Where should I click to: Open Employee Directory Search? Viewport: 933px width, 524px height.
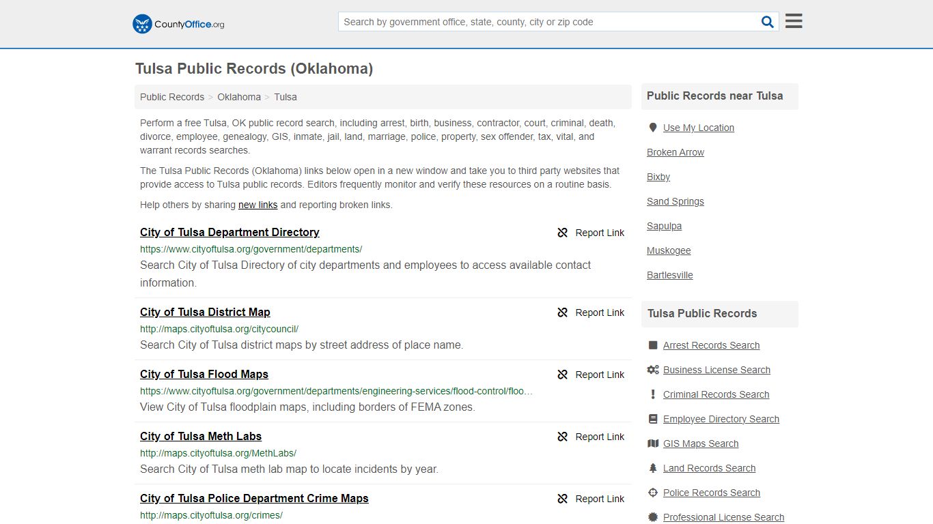click(x=721, y=419)
